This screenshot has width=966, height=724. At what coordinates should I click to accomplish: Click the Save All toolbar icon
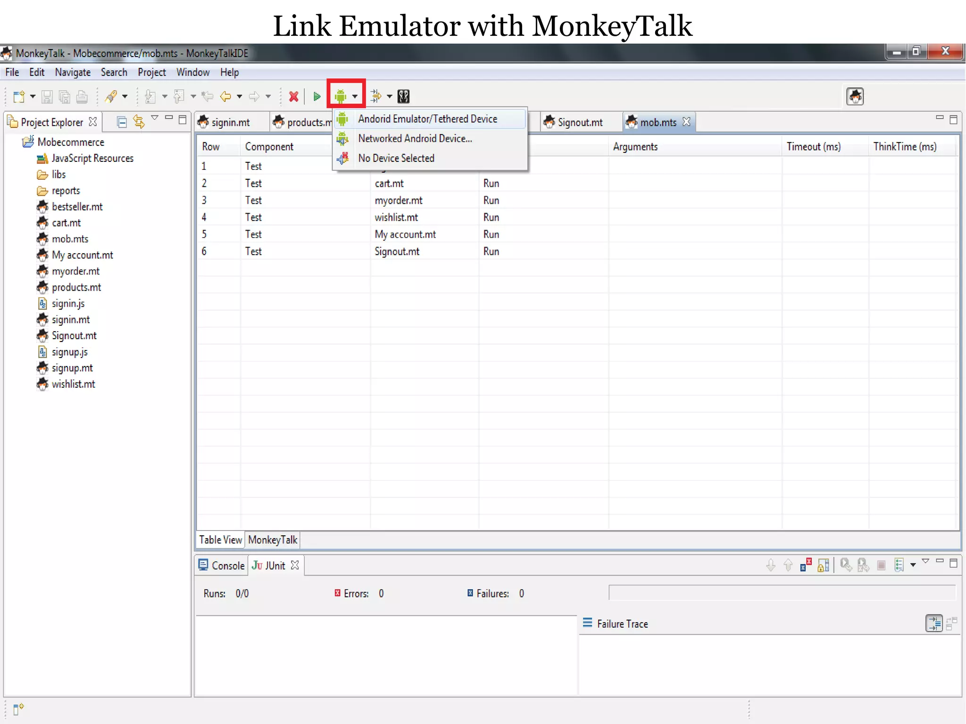[x=64, y=97]
